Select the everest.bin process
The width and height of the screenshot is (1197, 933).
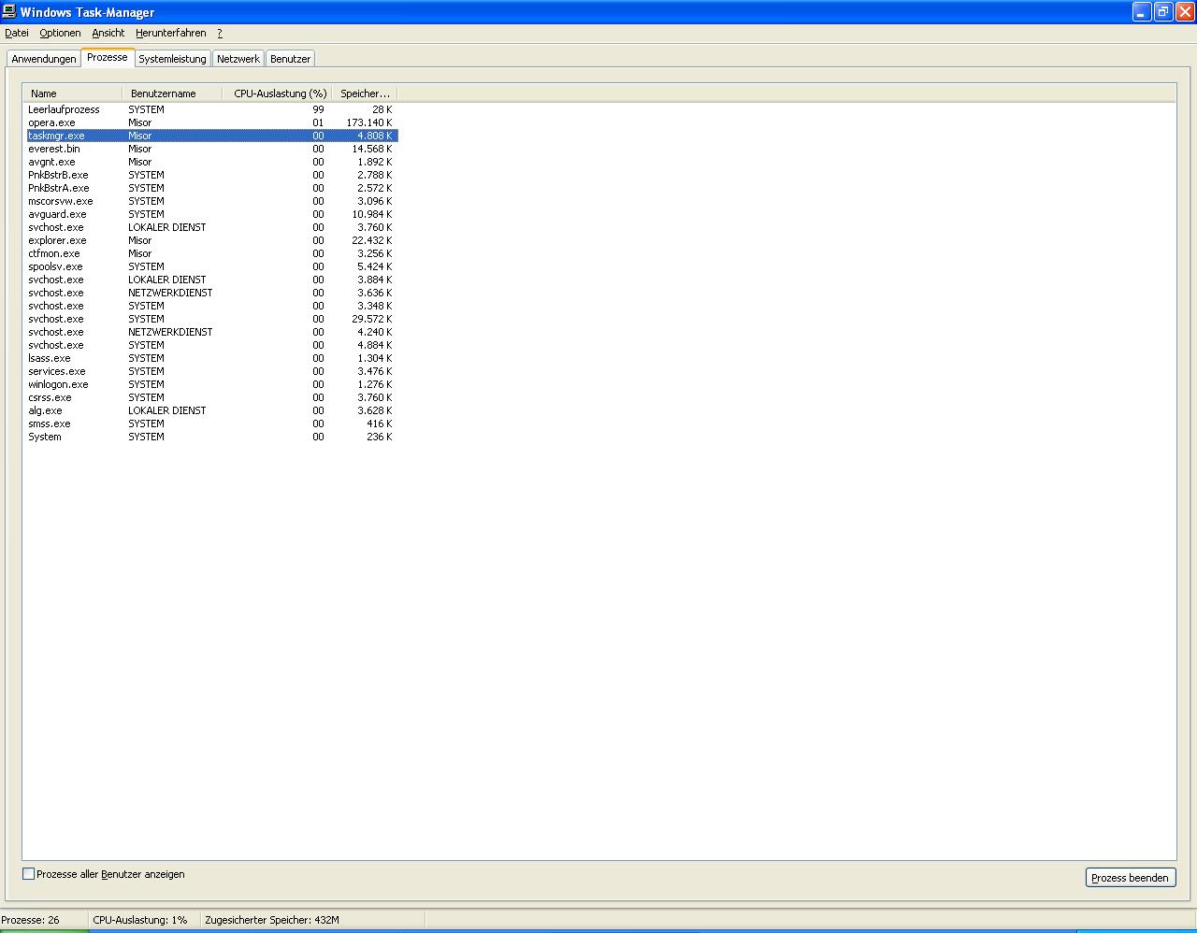(211, 149)
